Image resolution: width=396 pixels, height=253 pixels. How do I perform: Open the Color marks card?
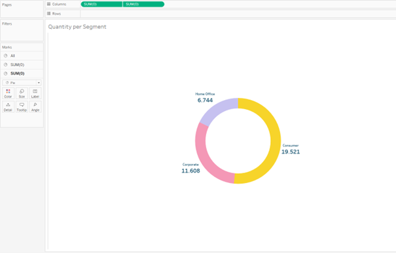pos(8,93)
